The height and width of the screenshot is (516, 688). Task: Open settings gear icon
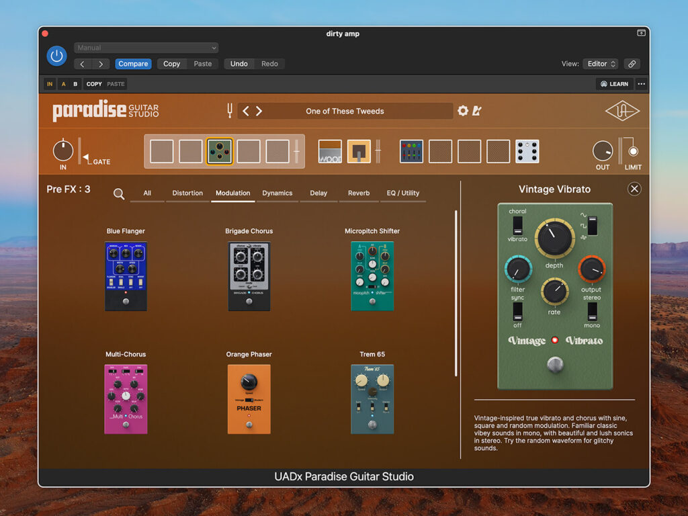click(462, 111)
